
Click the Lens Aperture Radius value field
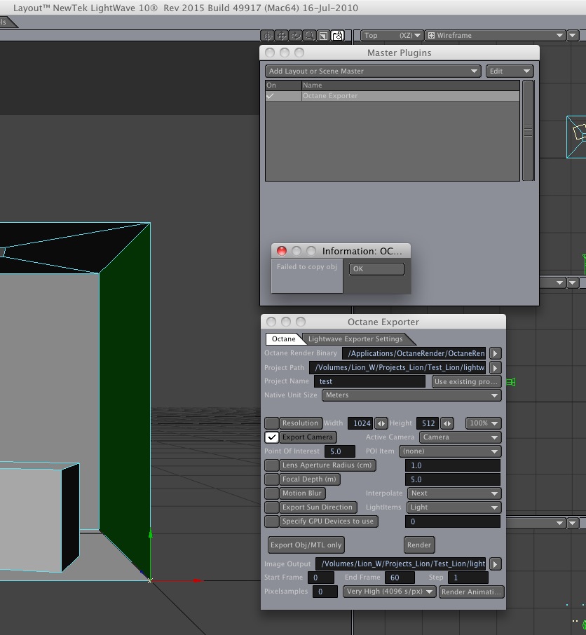coord(453,465)
